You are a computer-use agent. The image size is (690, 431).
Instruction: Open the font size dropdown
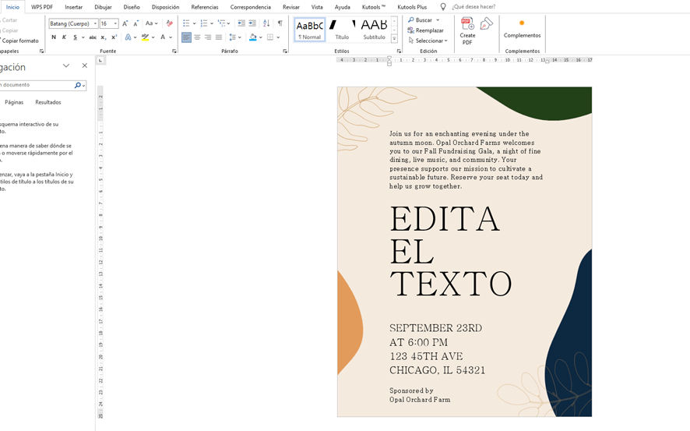coord(115,24)
